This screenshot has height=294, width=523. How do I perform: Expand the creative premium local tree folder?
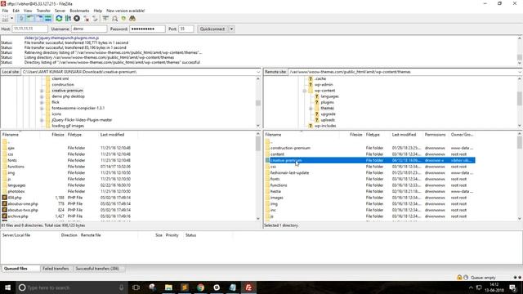pyautogui.click(x=42, y=91)
